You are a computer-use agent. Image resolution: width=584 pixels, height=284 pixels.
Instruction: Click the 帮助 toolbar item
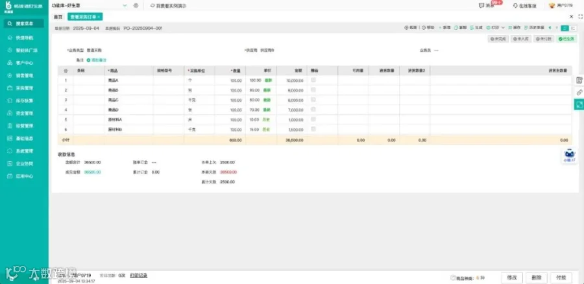(x=428, y=28)
